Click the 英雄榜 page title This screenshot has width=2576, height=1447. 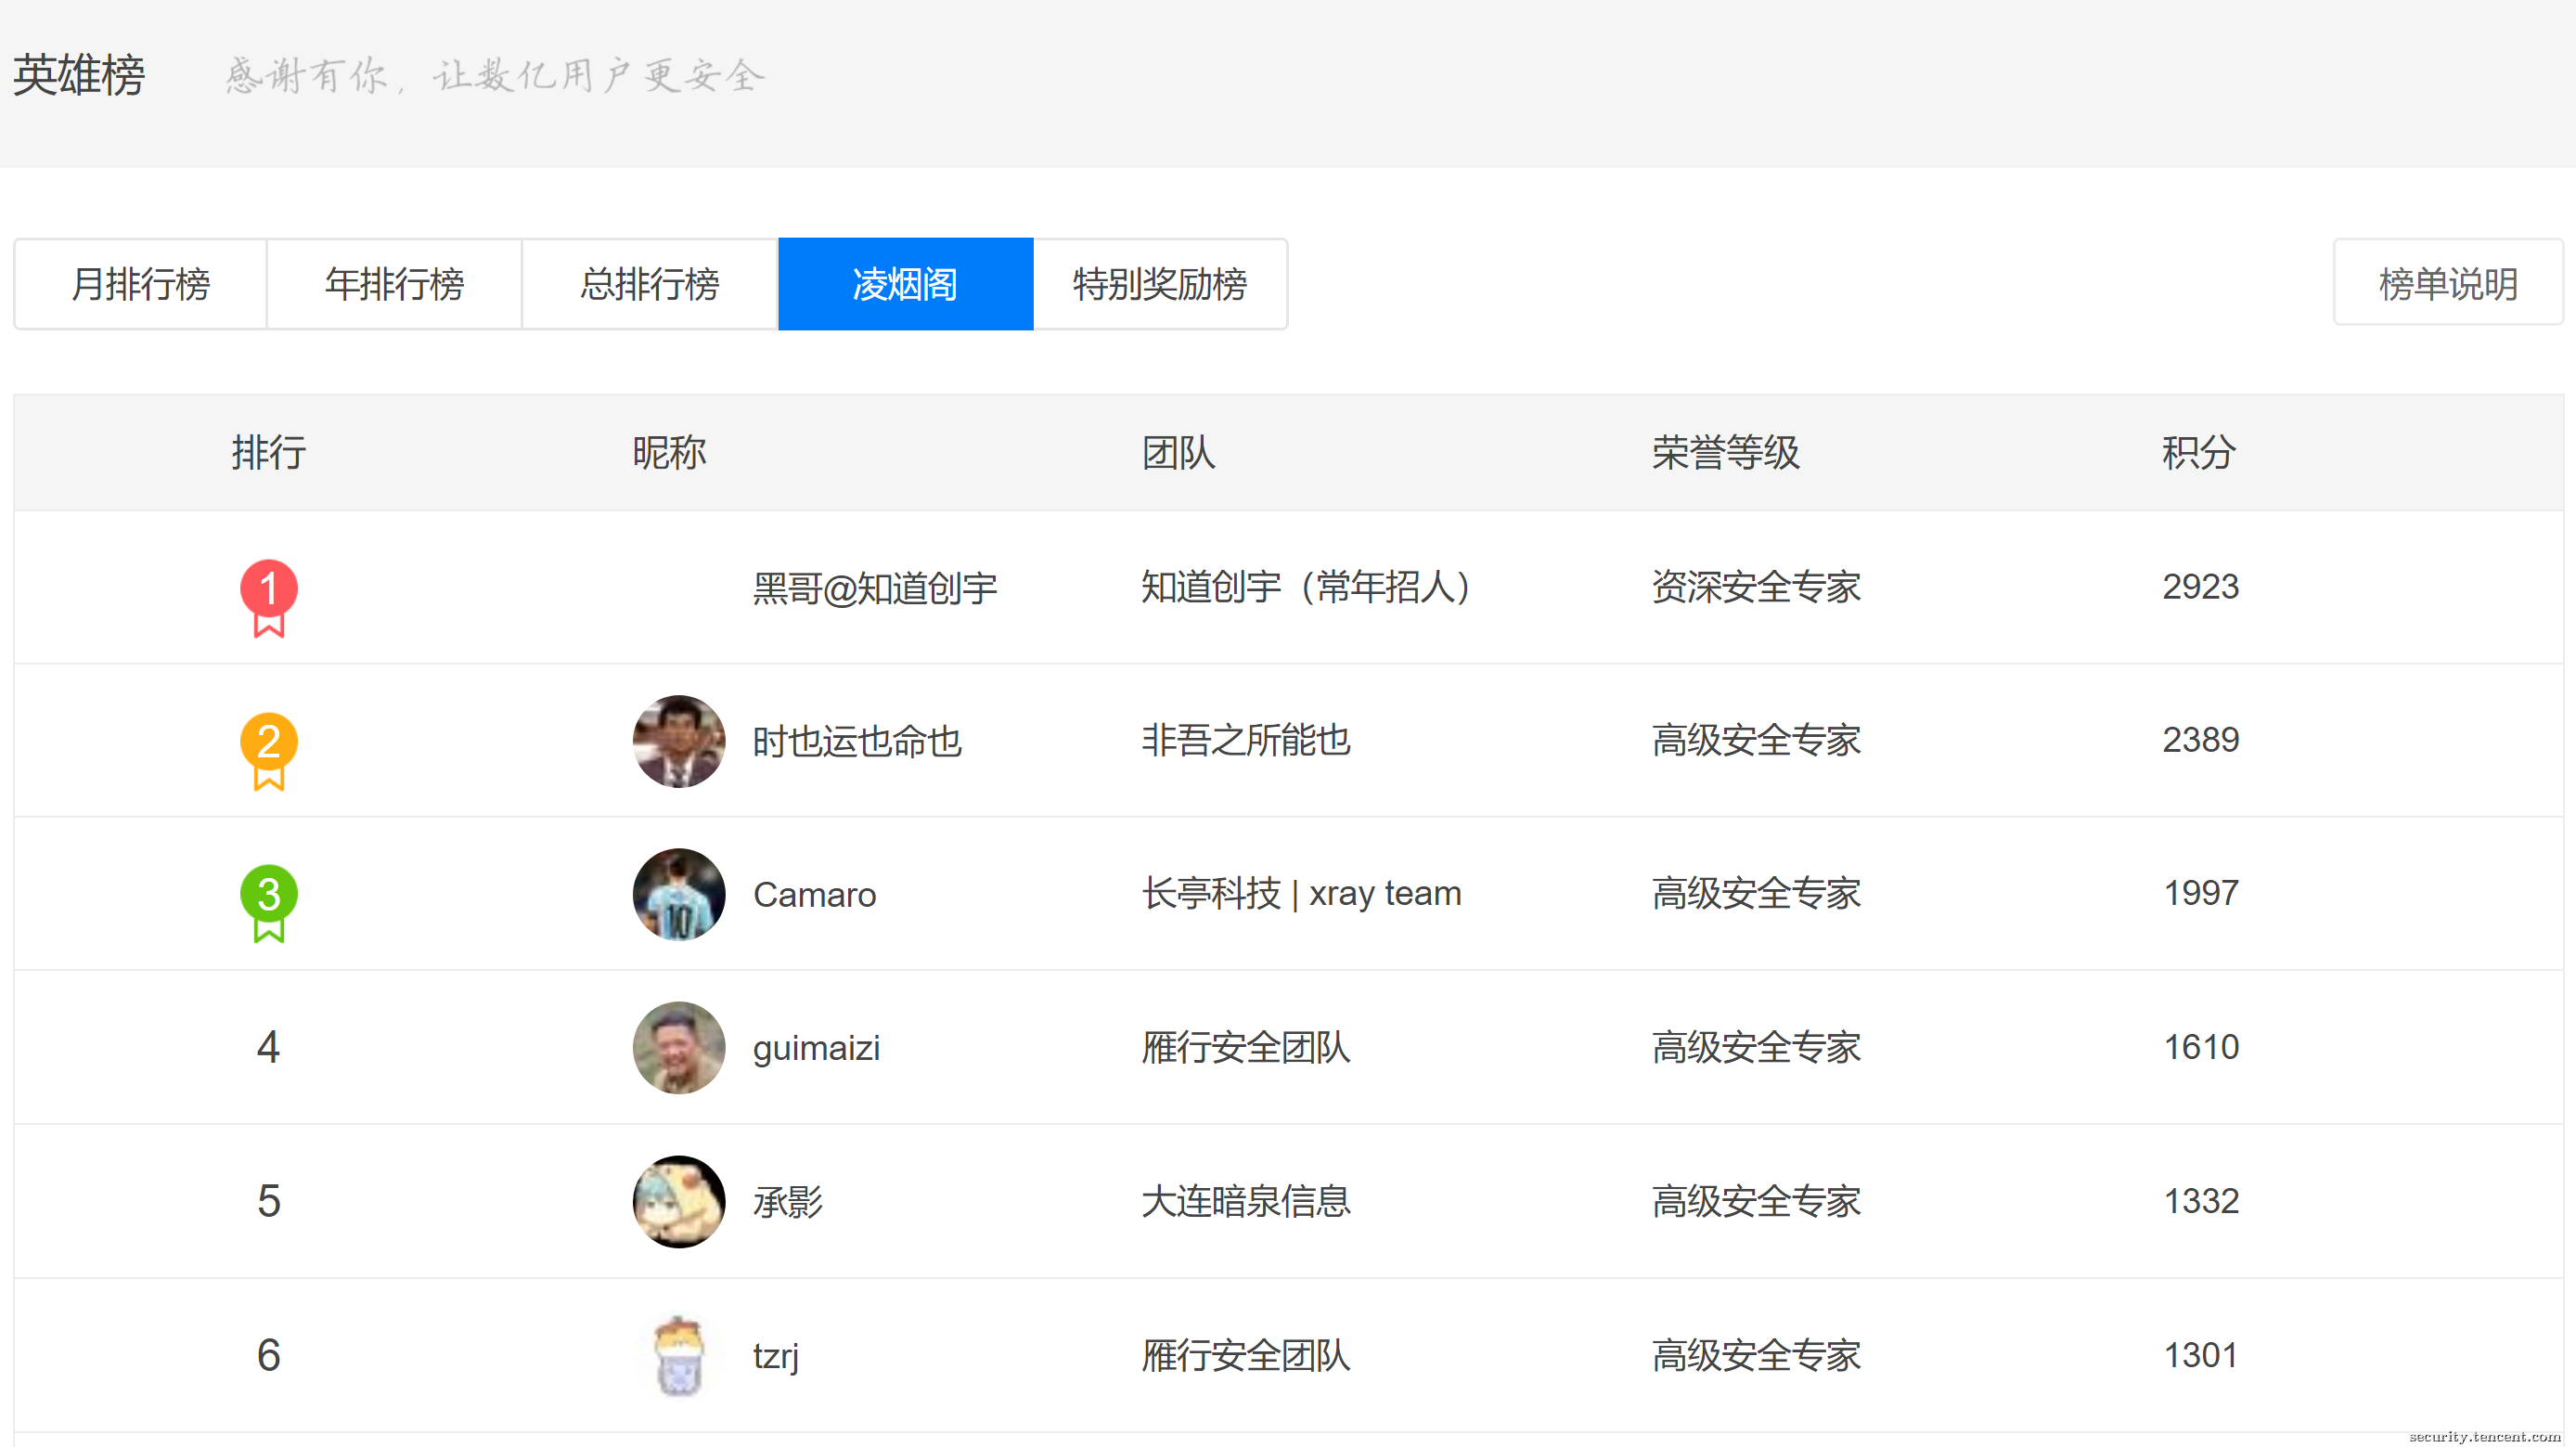pyautogui.click(x=80, y=75)
